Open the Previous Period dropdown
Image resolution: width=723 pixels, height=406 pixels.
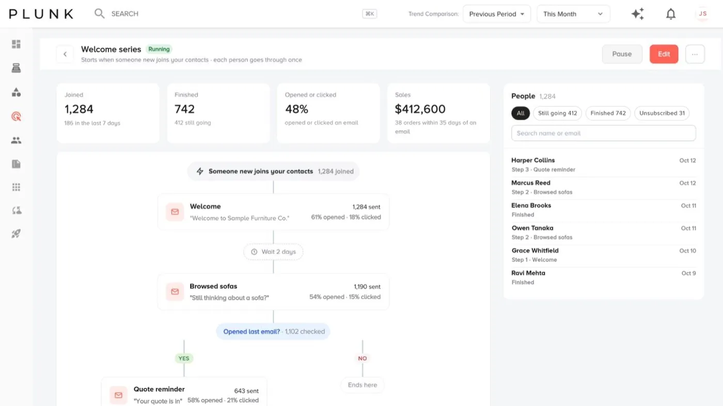pyautogui.click(x=497, y=14)
